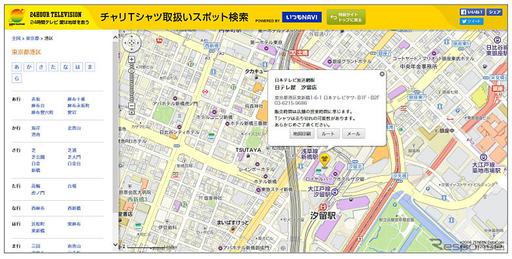The width and height of the screenshot is (512, 259).
Task: Jump to the な kana index
Action: [x=65, y=67]
